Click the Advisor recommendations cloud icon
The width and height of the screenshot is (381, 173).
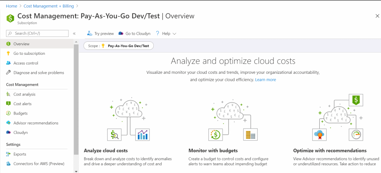pos(8,123)
